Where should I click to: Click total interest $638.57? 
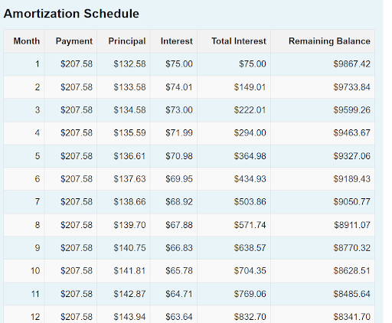250,248
